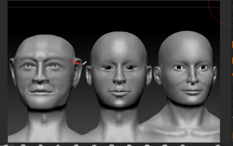
Task: Toggle the second orange button on right edge
Action: [232, 61]
